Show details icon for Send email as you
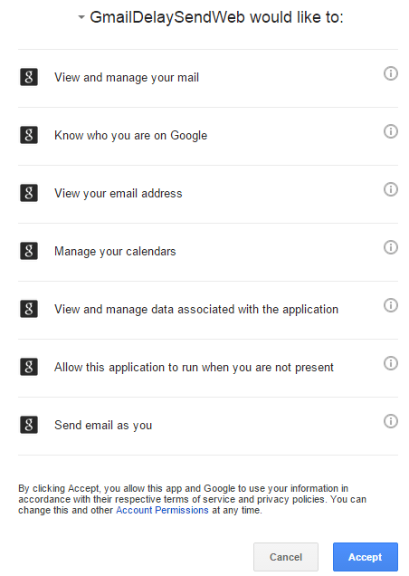 [x=391, y=421]
